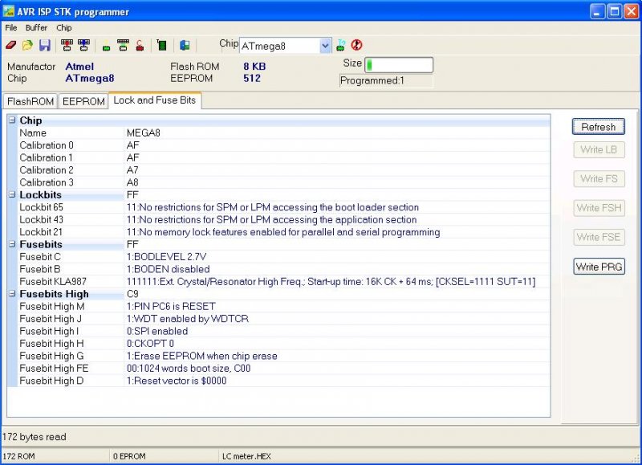This screenshot has width=642, height=465.
Task: Switch to the EEPROM tab
Action: (x=83, y=102)
